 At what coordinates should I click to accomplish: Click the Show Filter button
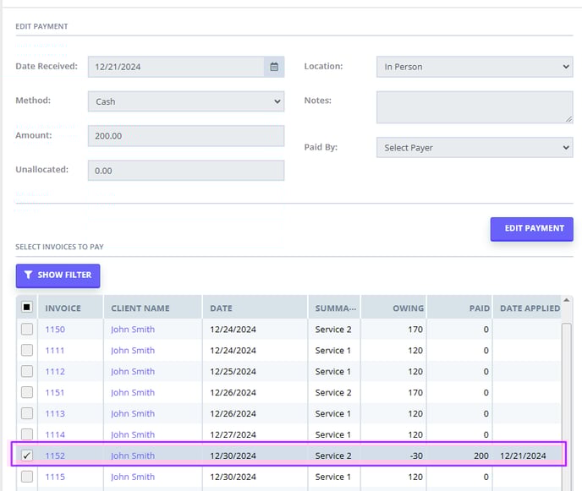coord(58,276)
